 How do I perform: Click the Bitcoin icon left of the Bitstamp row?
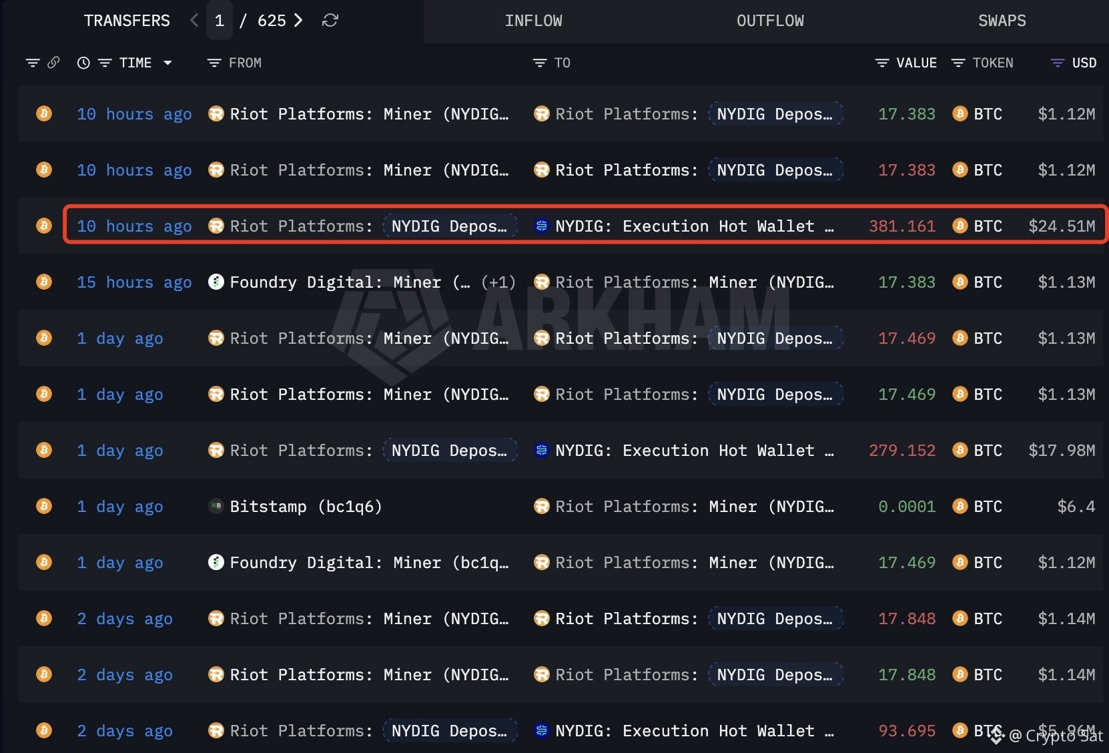coord(44,506)
